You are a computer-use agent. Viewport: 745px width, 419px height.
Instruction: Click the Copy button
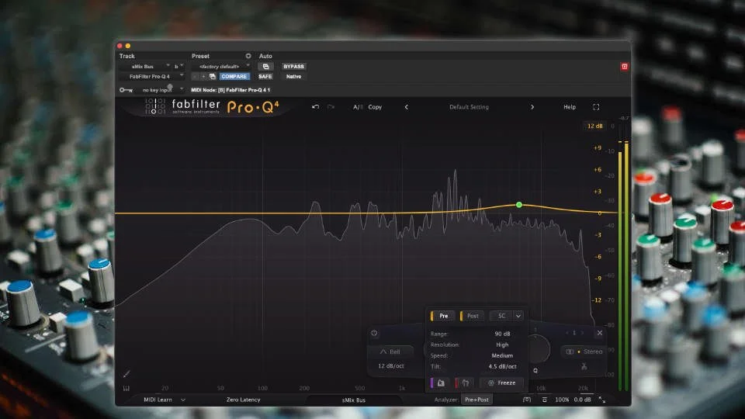click(375, 107)
